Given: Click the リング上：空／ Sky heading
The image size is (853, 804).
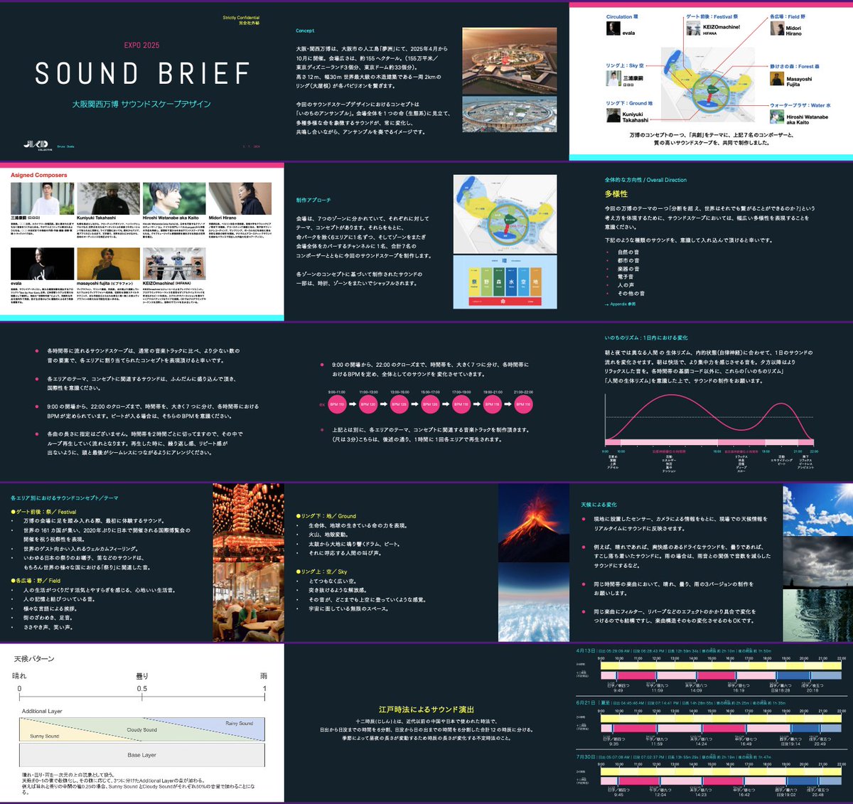Looking at the screenshot, I should 322,572.
